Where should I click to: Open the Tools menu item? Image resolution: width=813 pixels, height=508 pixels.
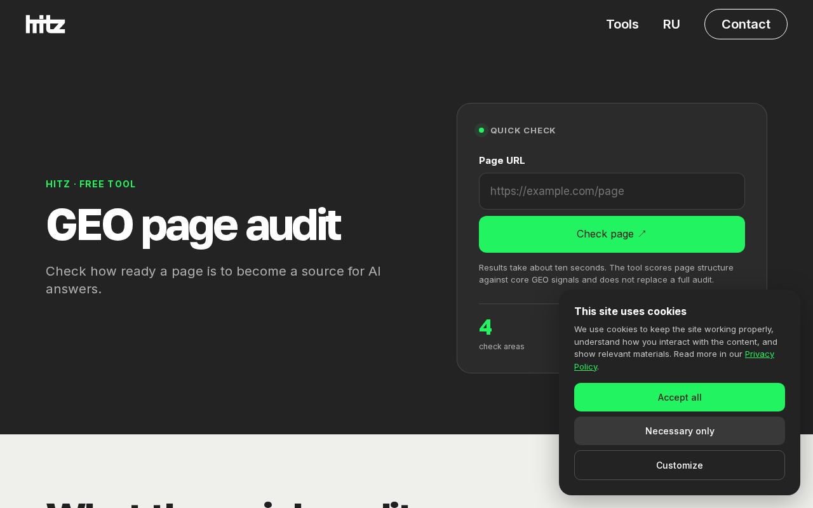[x=622, y=24]
